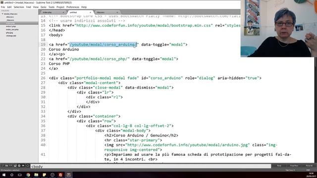Screen dimensions: 317x178
Task: Toggle regular expression mode in find bar
Action: coord(2,166)
